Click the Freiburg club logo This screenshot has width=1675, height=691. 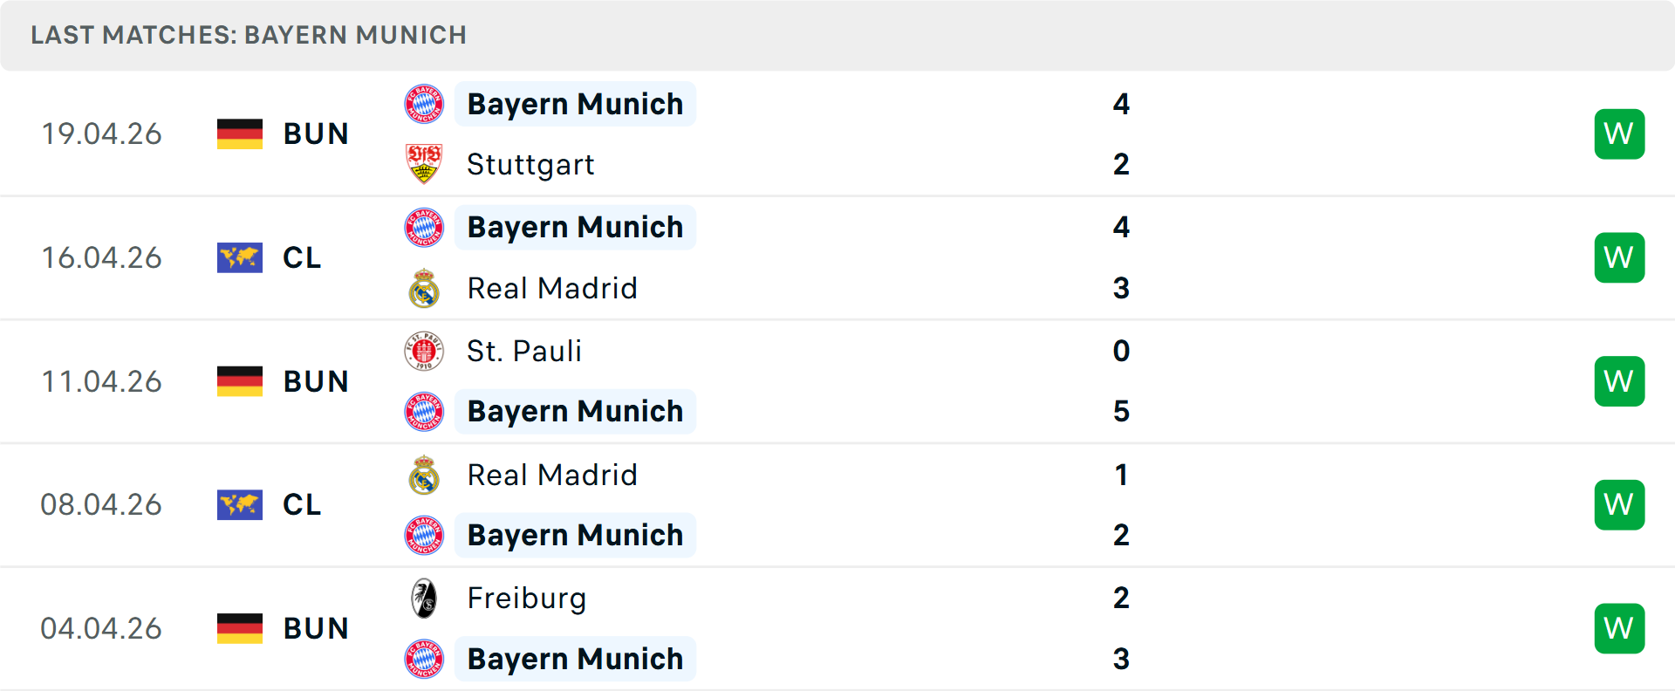pyautogui.click(x=424, y=599)
